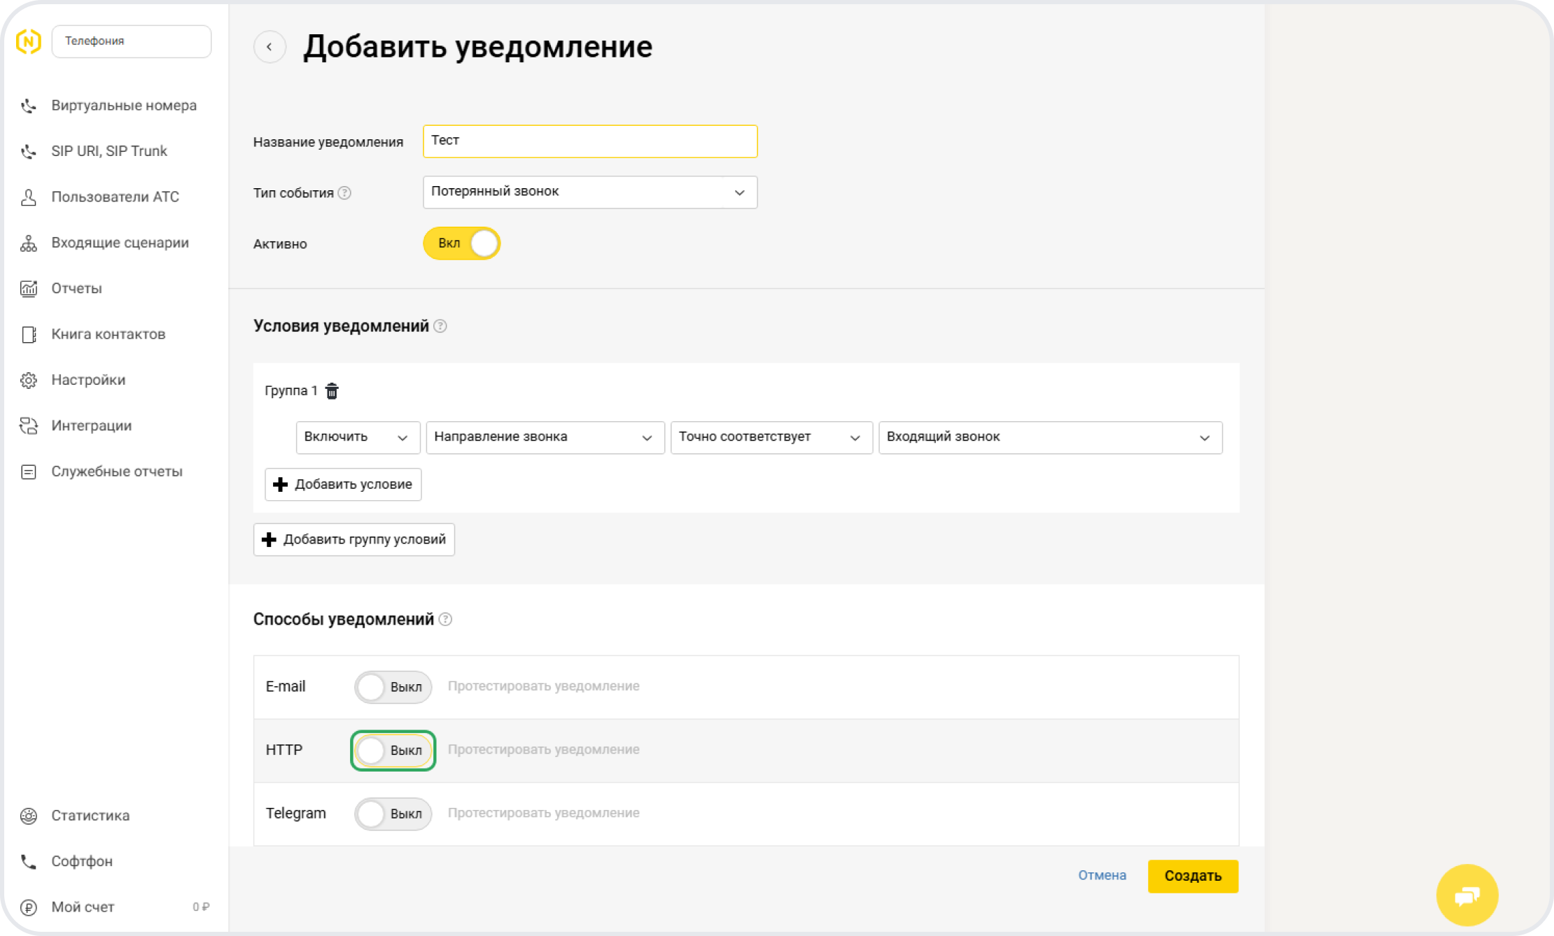
Task: Open the Входящий звонок value dropdown
Action: pyautogui.click(x=1050, y=437)
